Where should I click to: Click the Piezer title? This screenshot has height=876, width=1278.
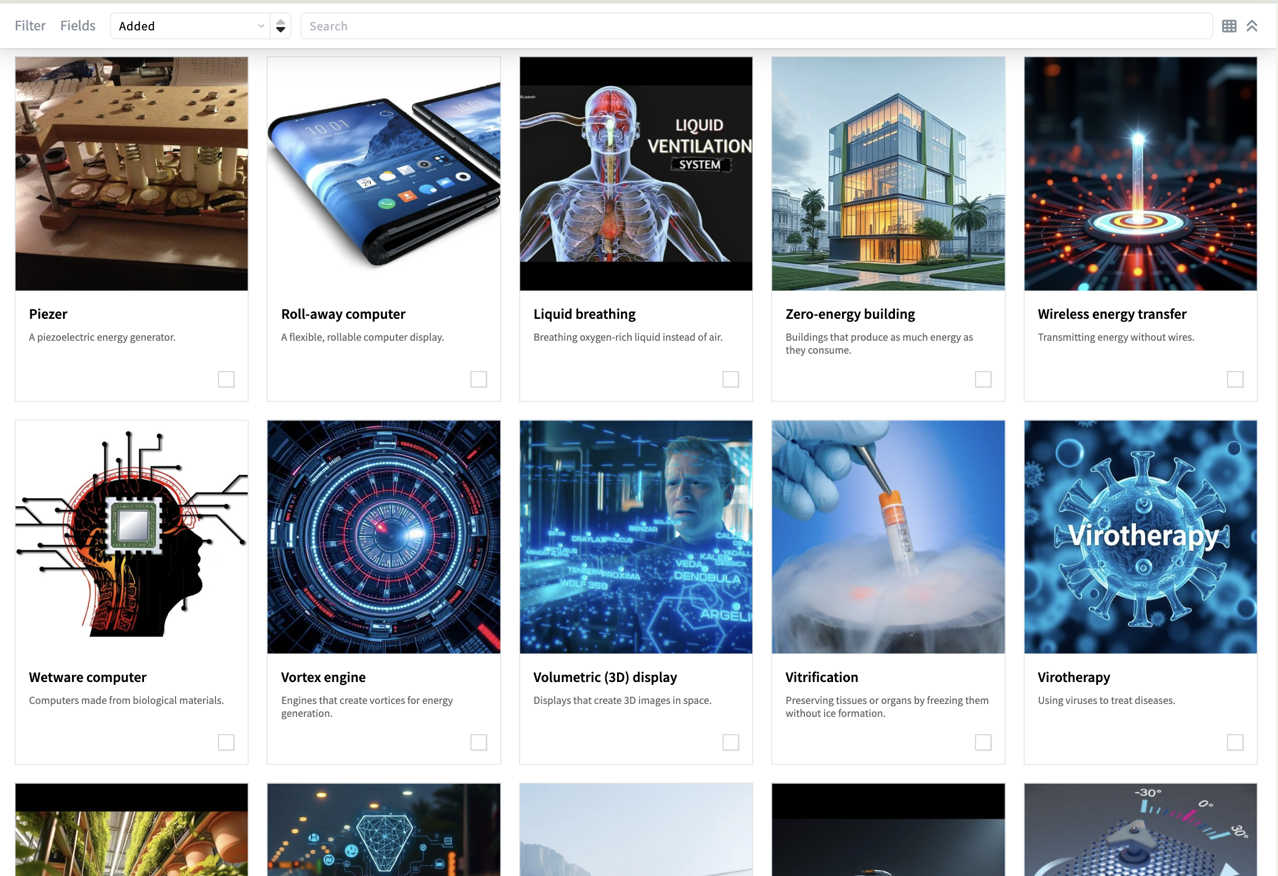point(48,314)
